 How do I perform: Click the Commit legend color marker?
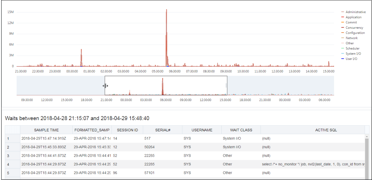tap(342, 22)
